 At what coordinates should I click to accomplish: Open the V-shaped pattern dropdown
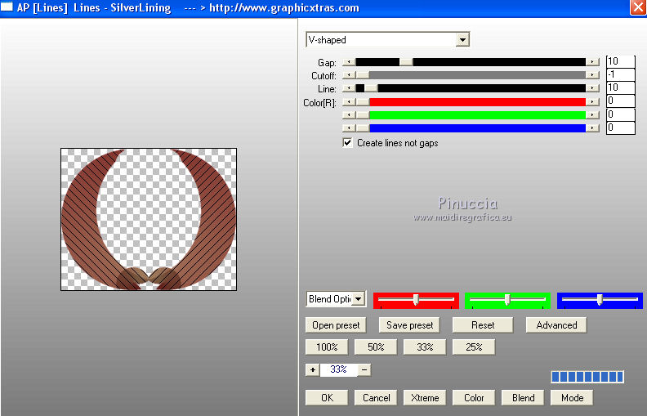(x=462, y=39)
